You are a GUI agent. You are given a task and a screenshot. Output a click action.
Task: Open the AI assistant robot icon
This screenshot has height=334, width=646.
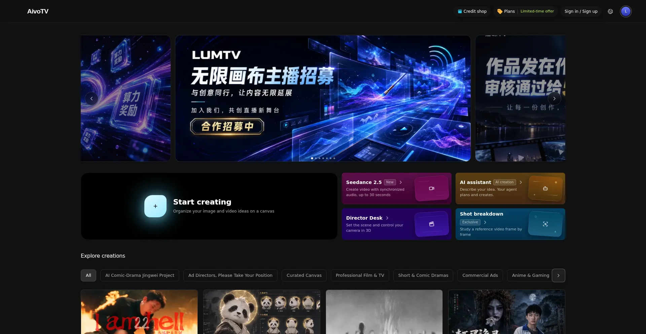(545, 188)
